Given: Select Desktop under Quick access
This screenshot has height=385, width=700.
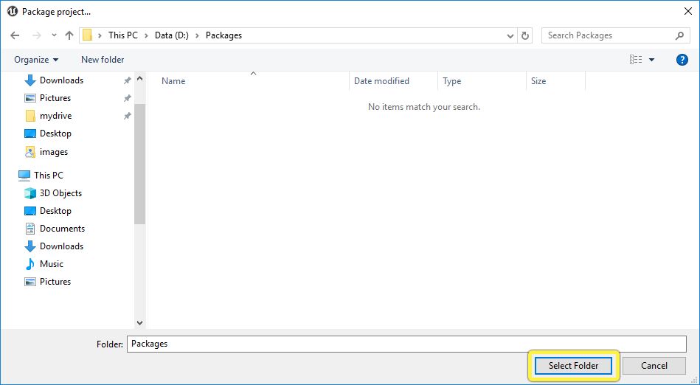Looking at the screenshot, I should 55,133.
